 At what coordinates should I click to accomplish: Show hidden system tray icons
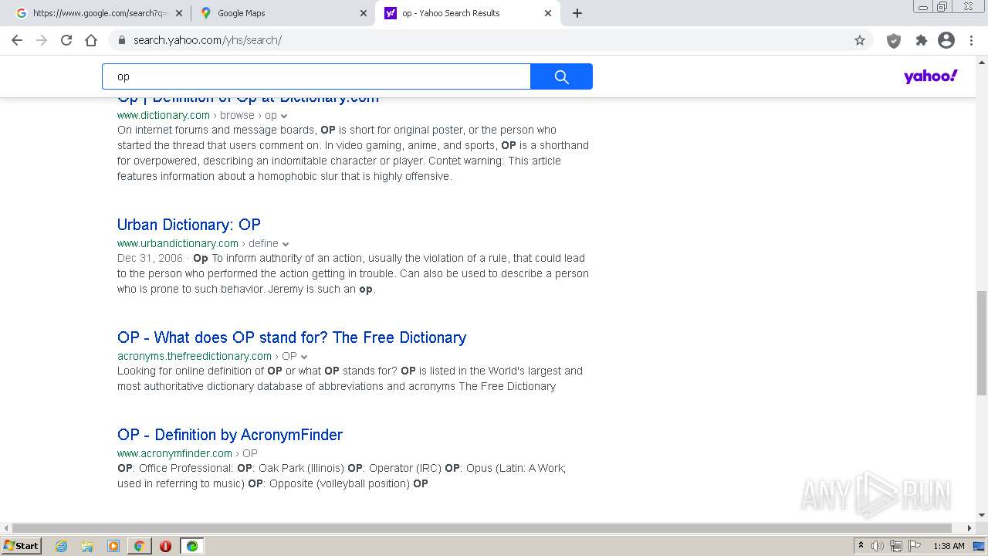[861, 546]
